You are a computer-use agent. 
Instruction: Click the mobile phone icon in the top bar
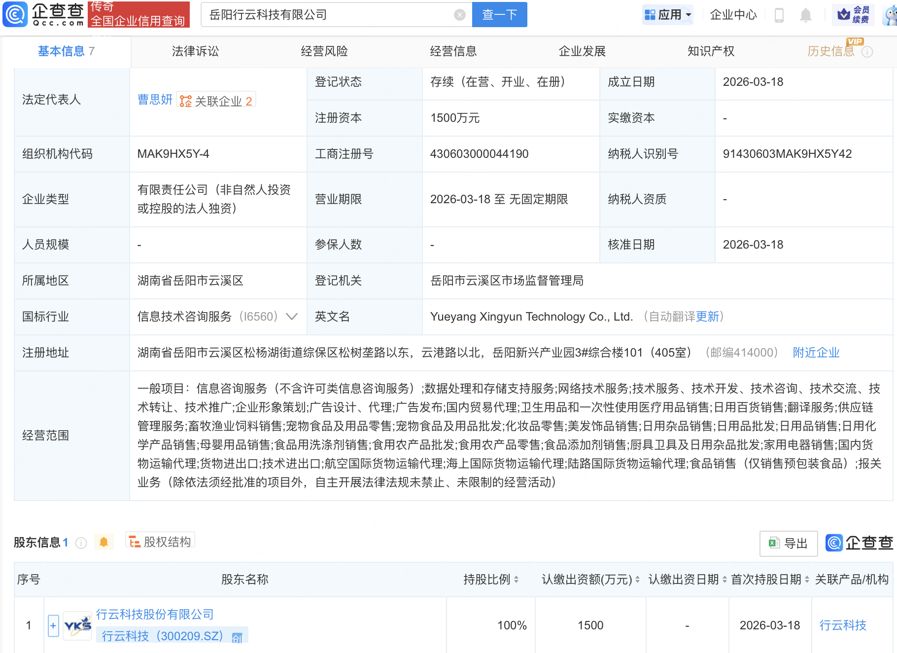tap(779, 15)
